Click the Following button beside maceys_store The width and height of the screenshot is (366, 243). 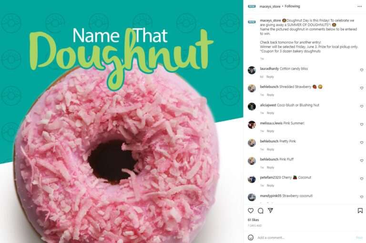(292, 6)
